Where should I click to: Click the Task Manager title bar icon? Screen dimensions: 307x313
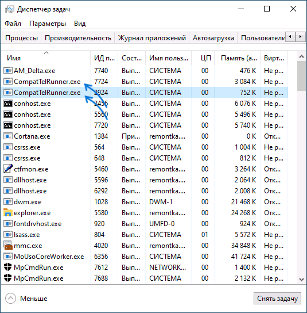[9, 9]
